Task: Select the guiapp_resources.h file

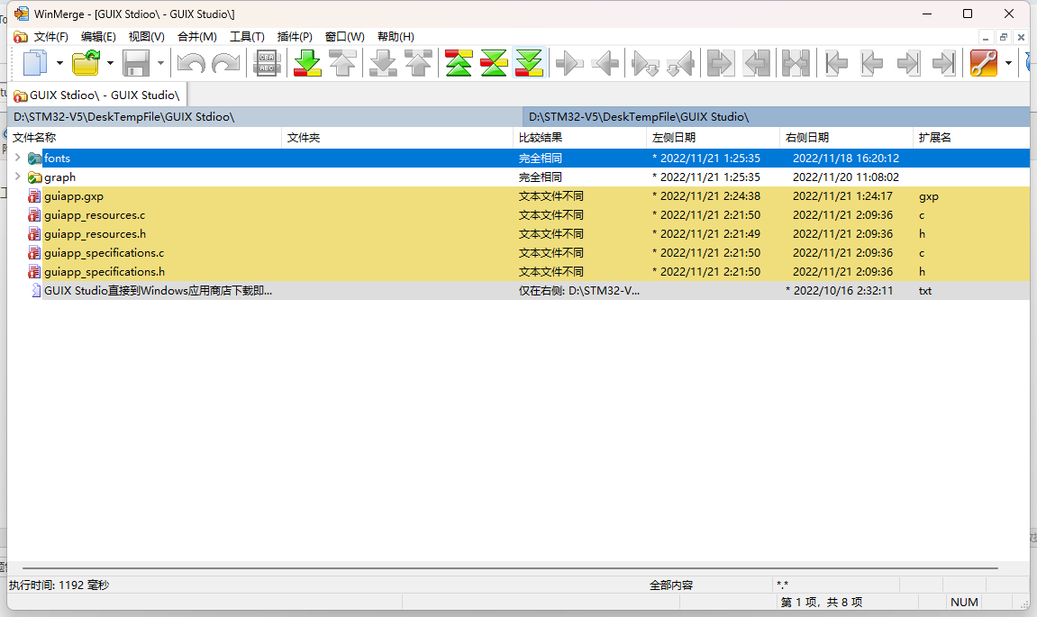Action: pyautogui.click(x=519, y=233)
